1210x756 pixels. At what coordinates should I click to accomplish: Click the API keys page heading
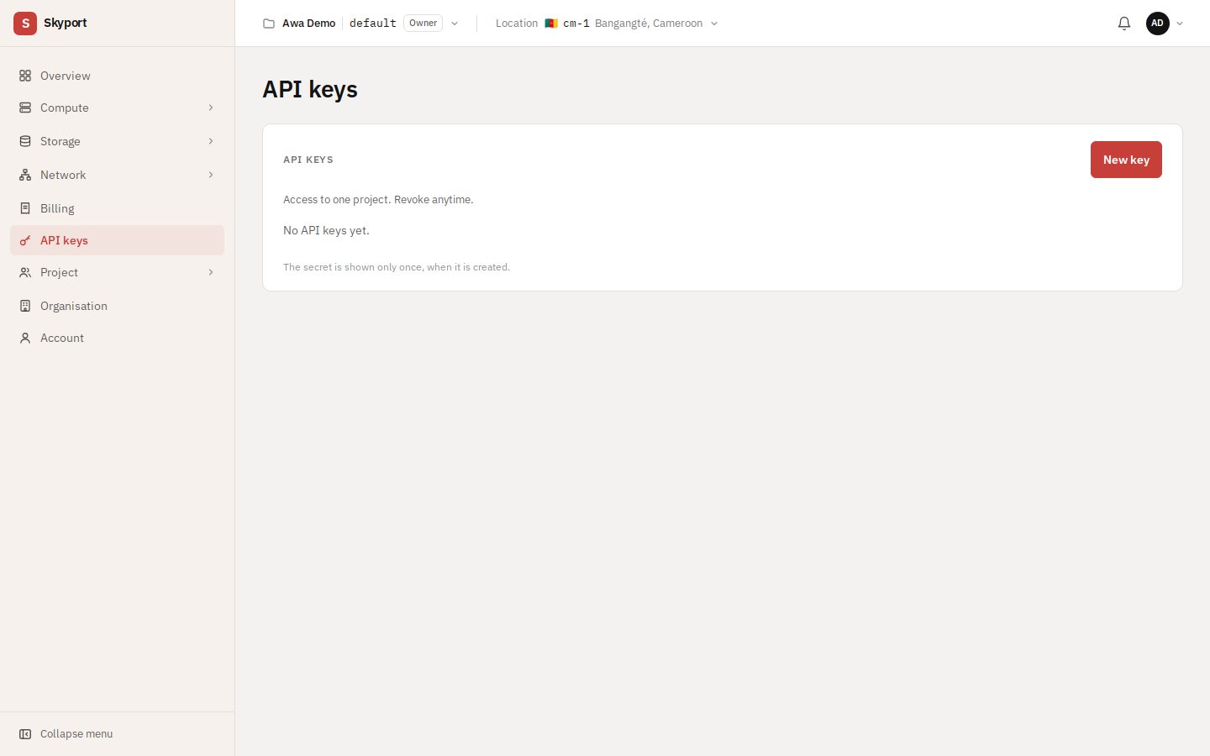(x=310, y=89)
